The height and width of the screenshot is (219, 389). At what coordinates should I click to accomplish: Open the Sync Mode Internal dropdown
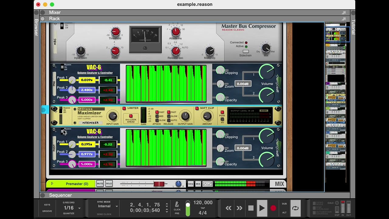[x=116, y=206]
